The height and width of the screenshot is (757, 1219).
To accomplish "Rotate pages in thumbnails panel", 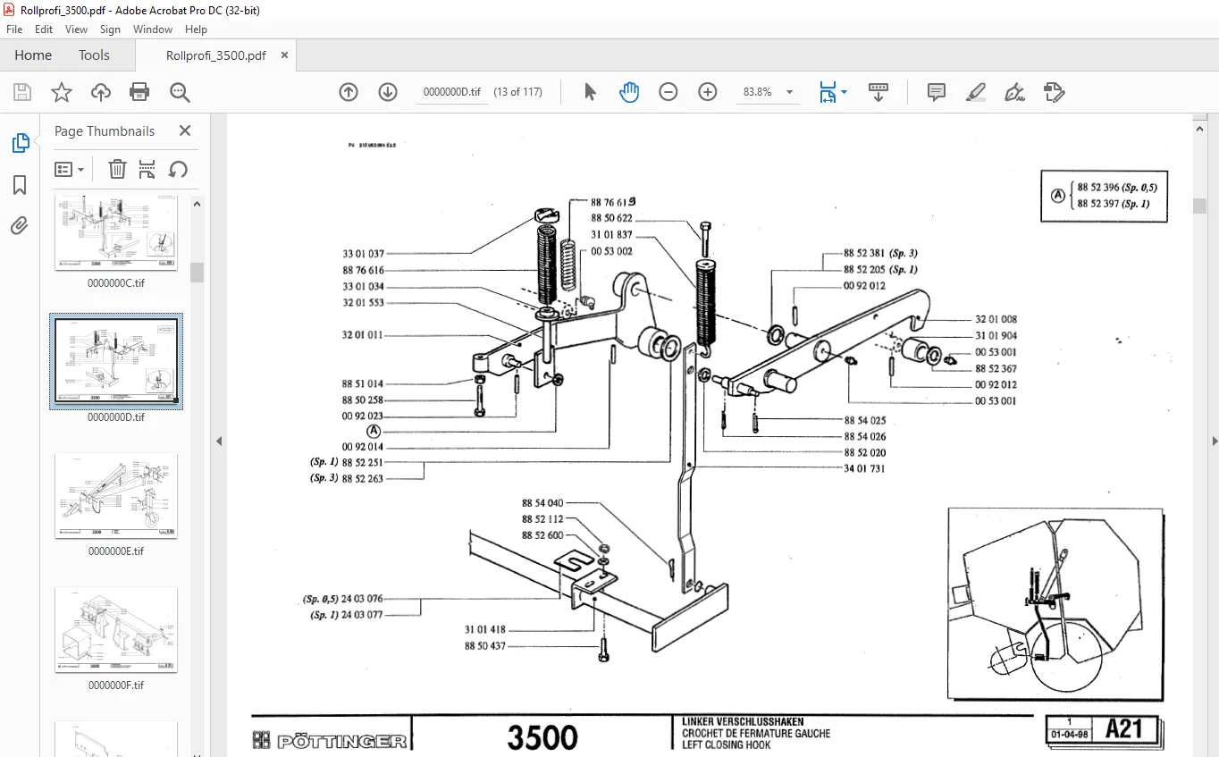I will coord(178,169).
